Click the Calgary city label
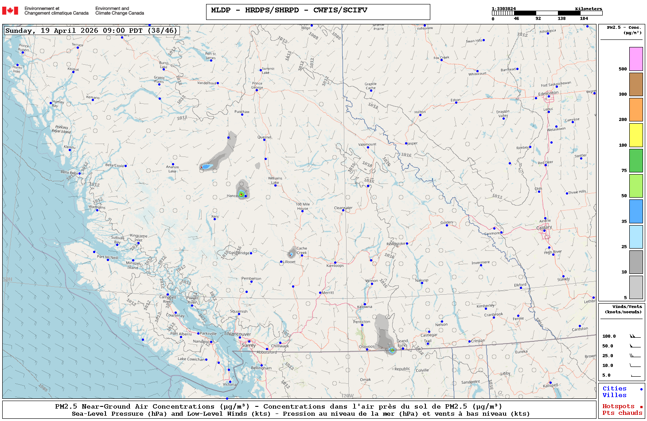647x421 pixels. pos(544,227)
